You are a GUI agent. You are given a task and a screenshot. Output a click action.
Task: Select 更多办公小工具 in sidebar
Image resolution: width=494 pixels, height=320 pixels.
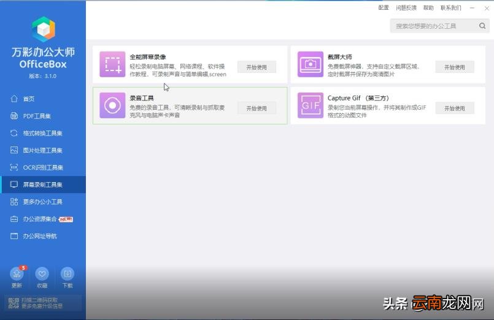(43, 202)
